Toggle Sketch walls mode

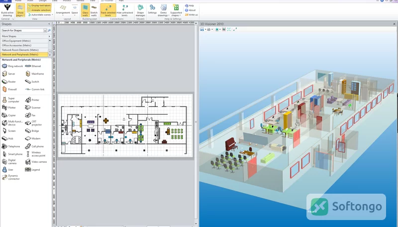pos(94,10)
